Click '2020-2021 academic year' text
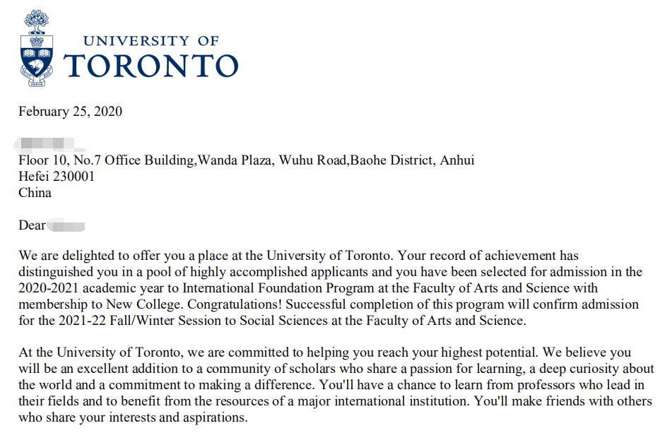This screenshot has height=433, width=670. point(91,287)
